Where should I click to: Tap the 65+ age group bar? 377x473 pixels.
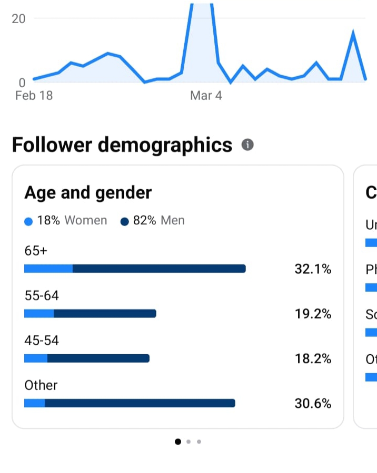click(135, 269)
